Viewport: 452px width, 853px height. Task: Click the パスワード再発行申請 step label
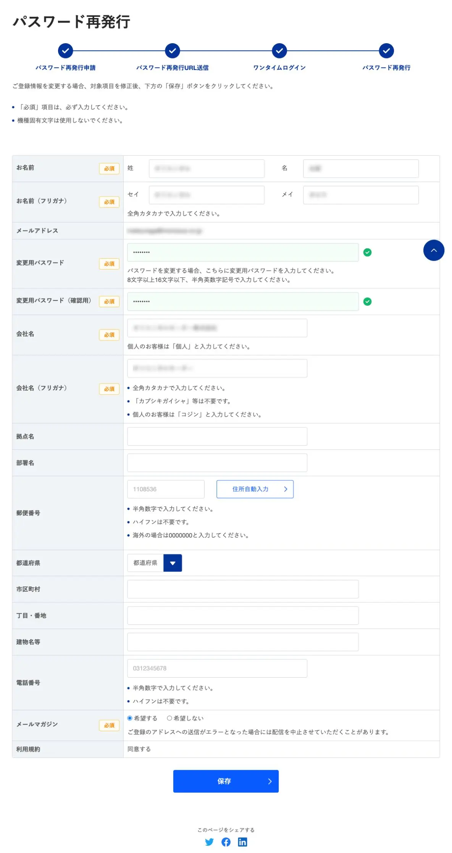[x=66, y=68]
